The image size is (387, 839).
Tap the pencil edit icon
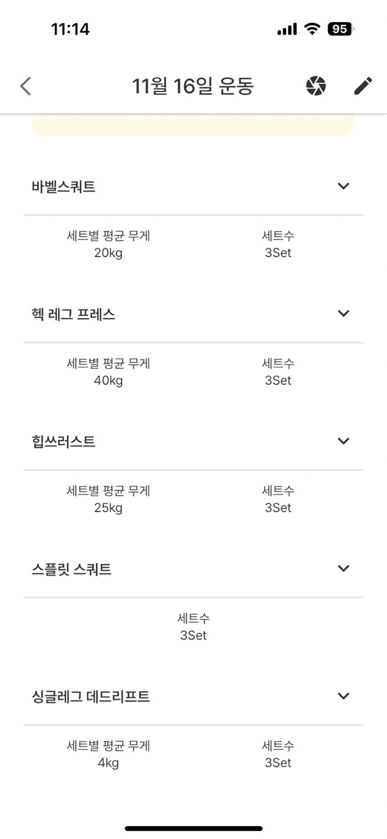[x=363, y=86]
